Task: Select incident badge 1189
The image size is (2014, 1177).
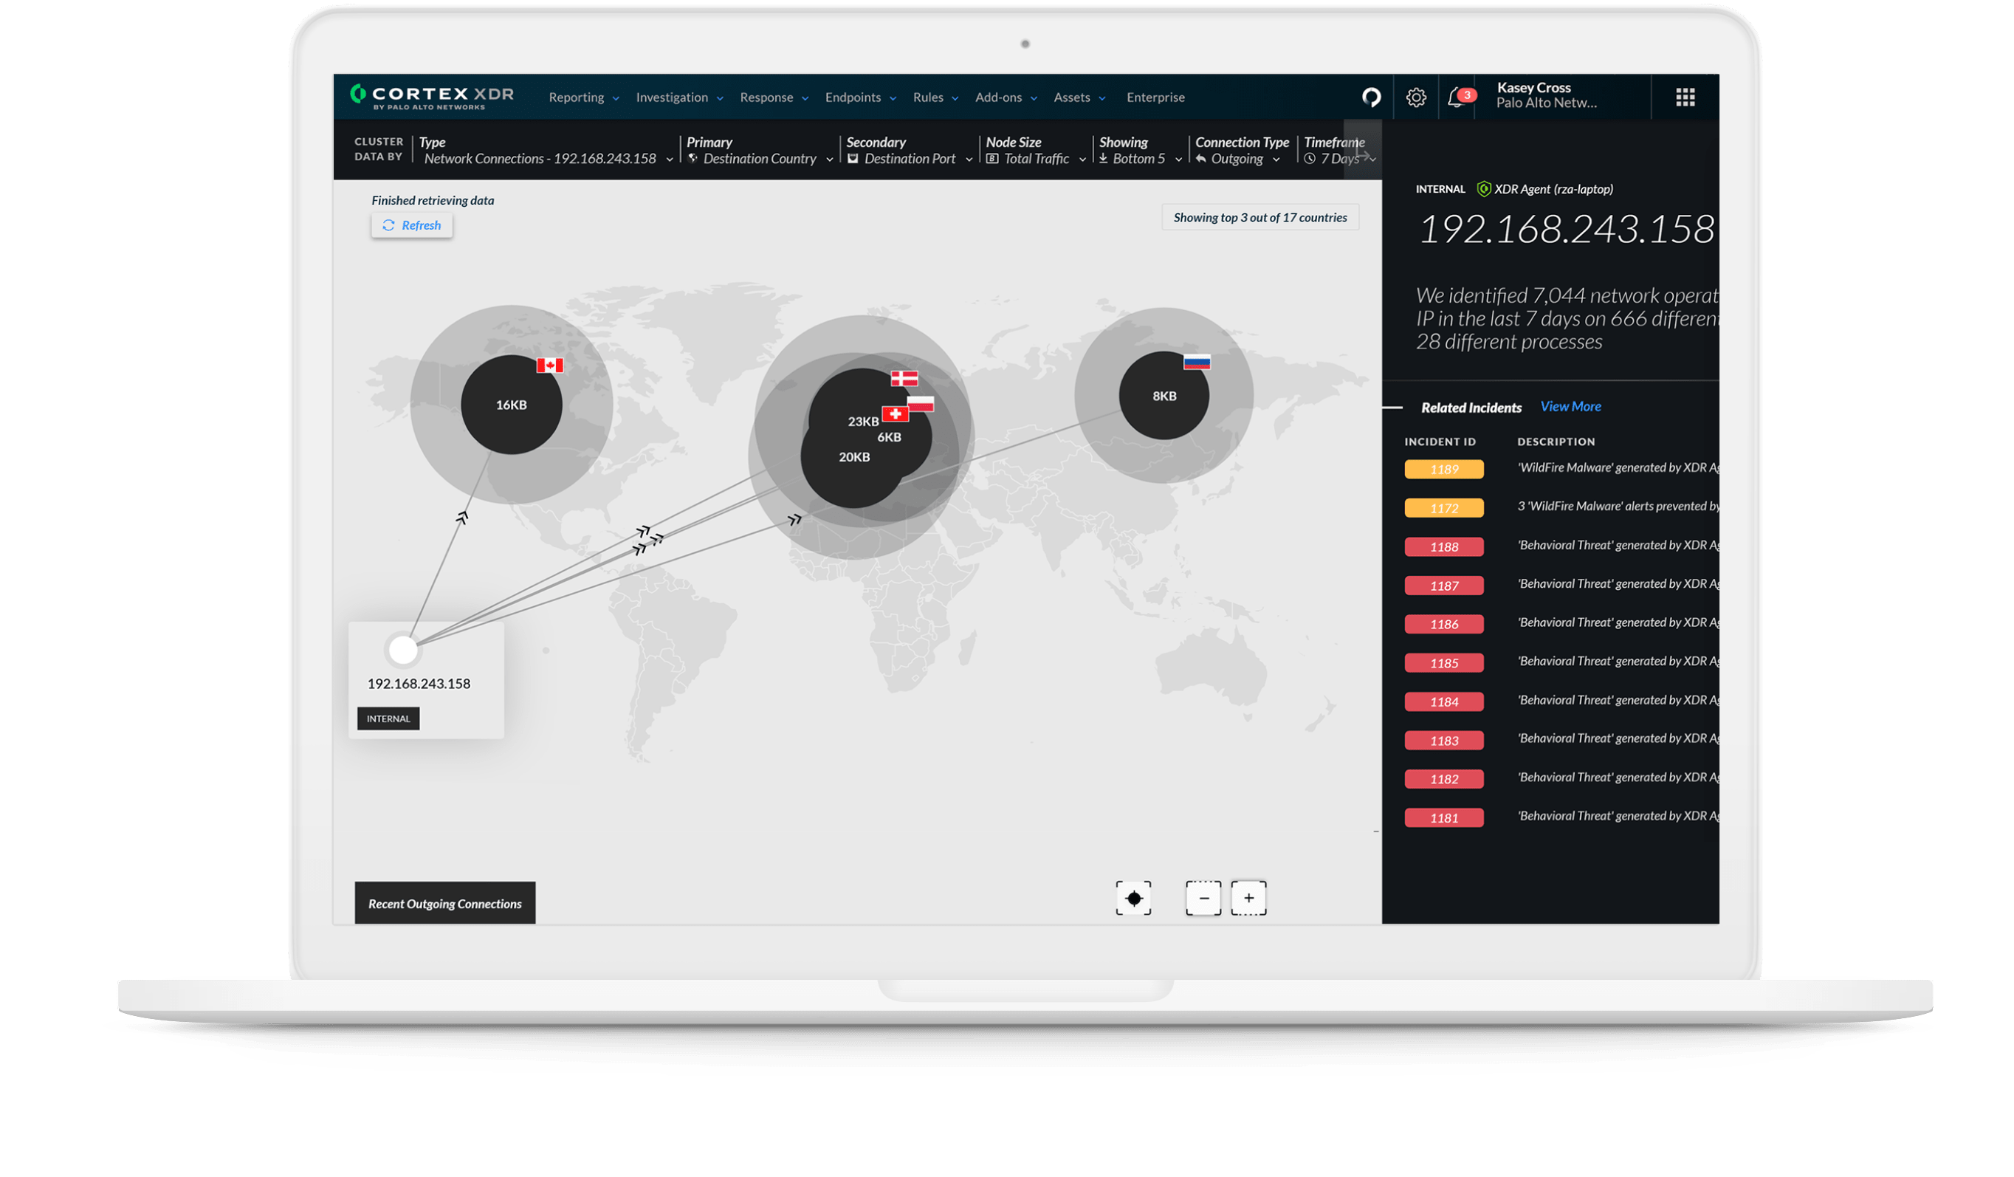Action: pos(1443,469)
